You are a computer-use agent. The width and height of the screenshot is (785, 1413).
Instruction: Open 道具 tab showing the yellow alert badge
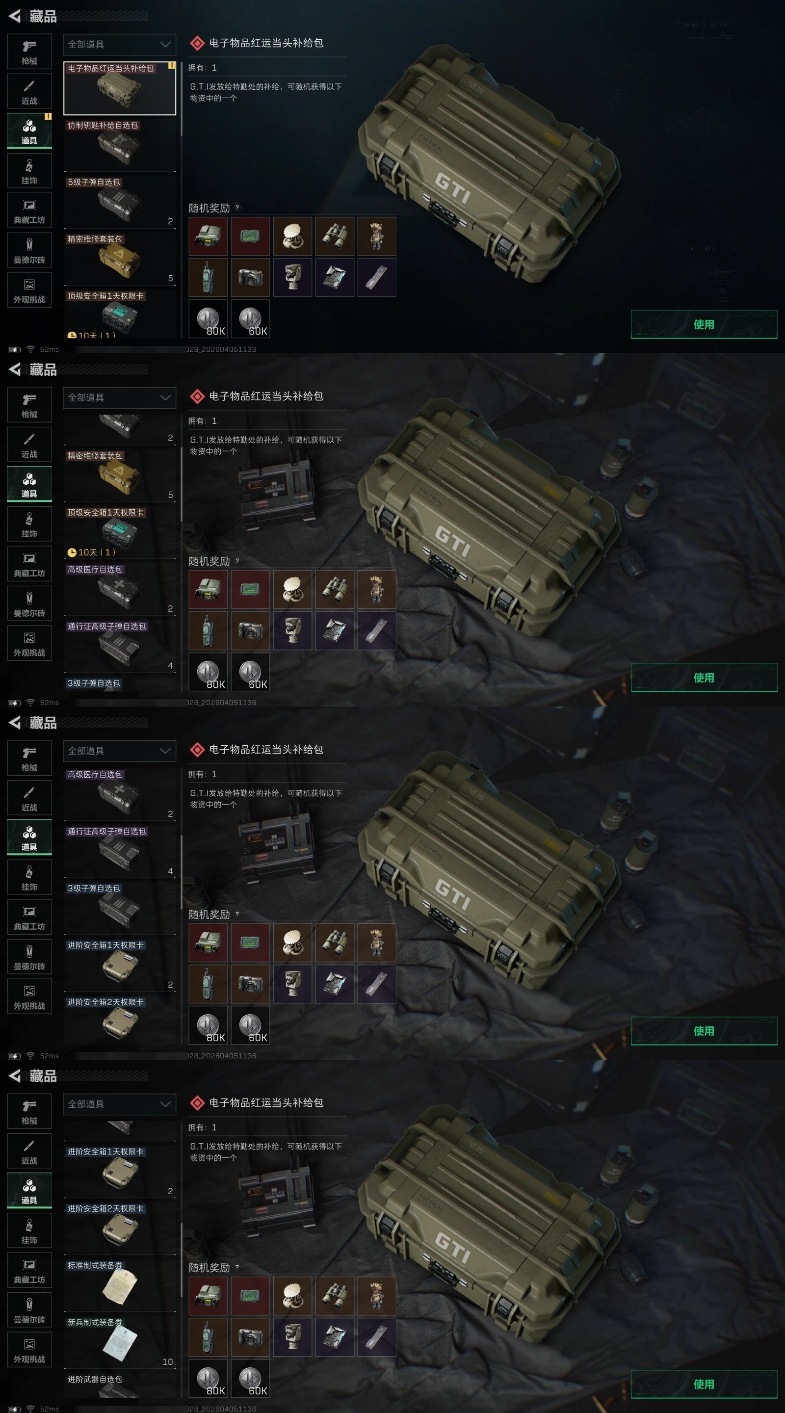[29, 131]
